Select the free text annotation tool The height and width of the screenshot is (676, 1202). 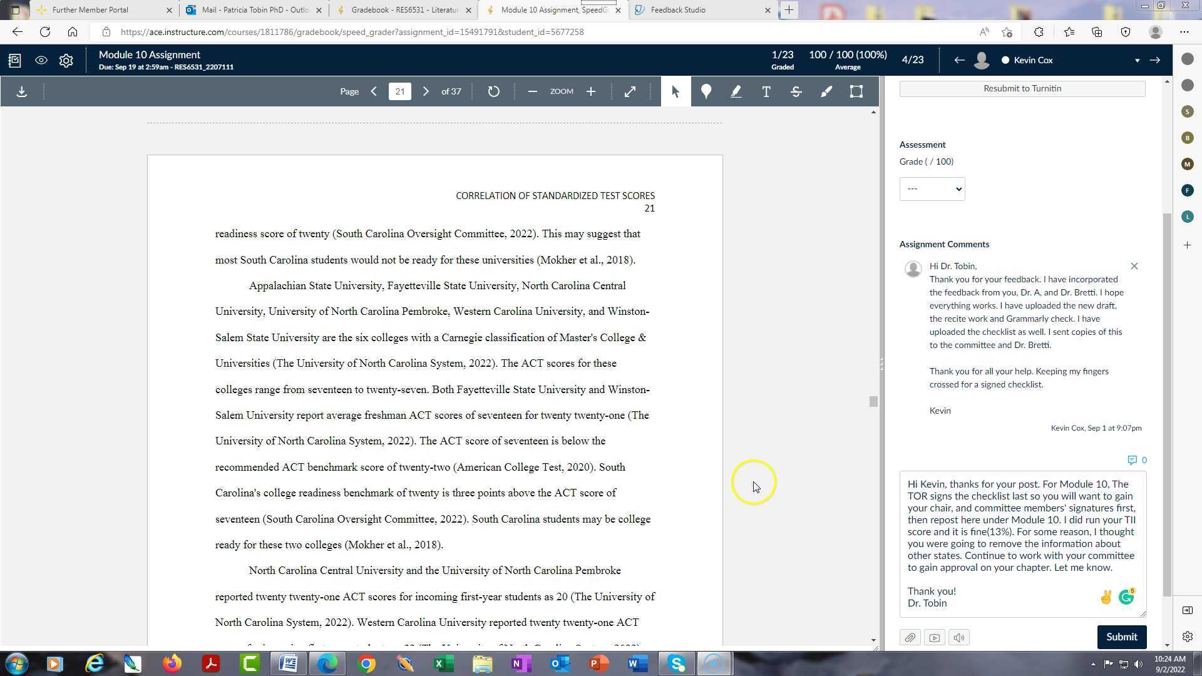click(766, 91)
